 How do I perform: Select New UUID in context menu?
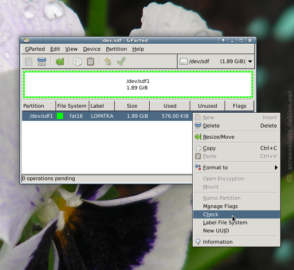(236, 230)
